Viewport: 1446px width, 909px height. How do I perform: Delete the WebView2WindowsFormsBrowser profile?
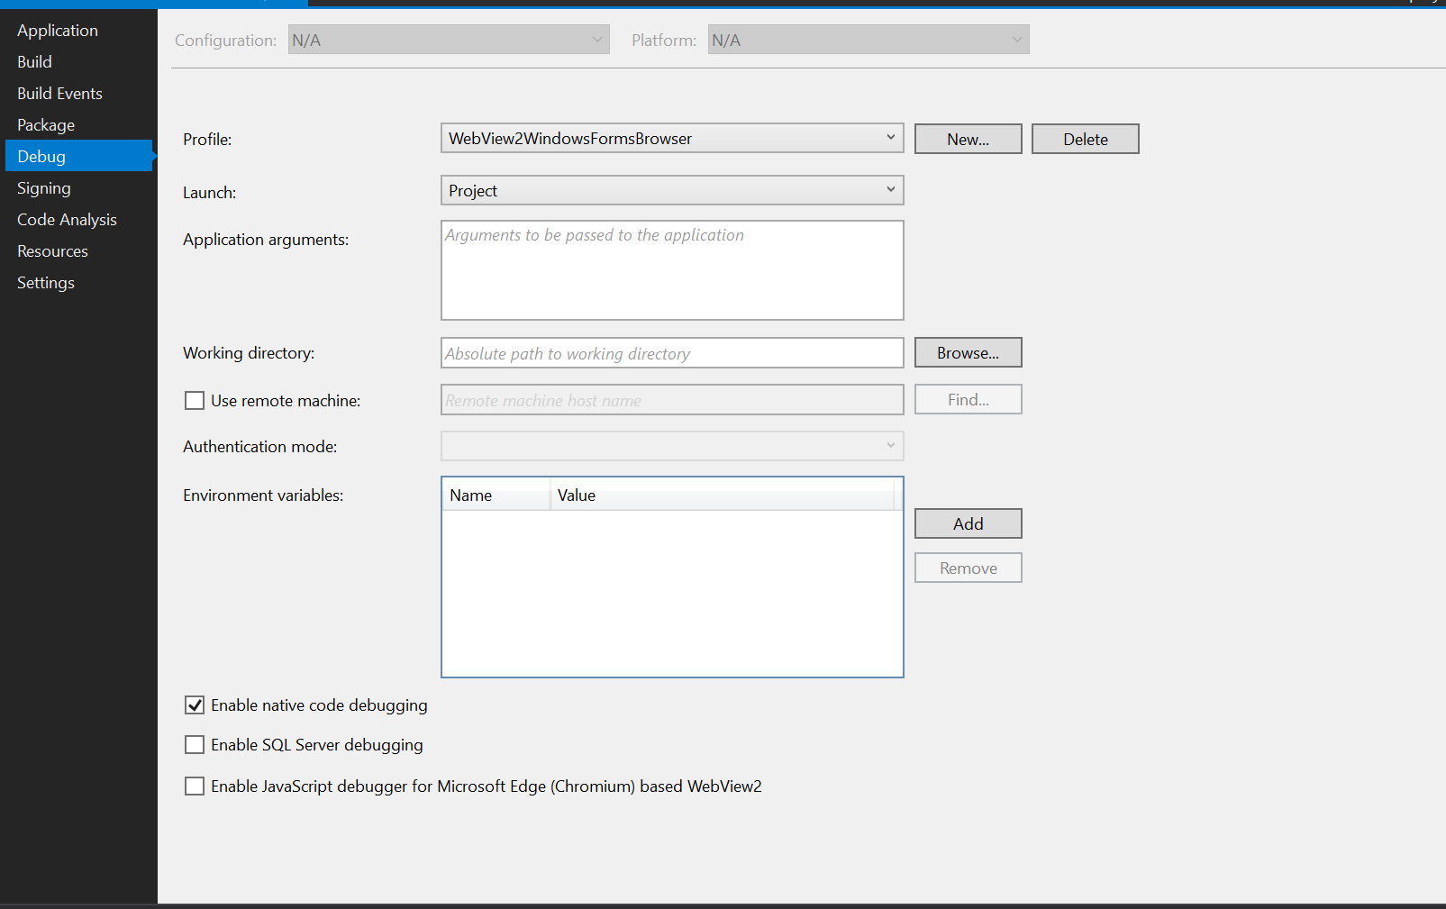[1085, 138]
